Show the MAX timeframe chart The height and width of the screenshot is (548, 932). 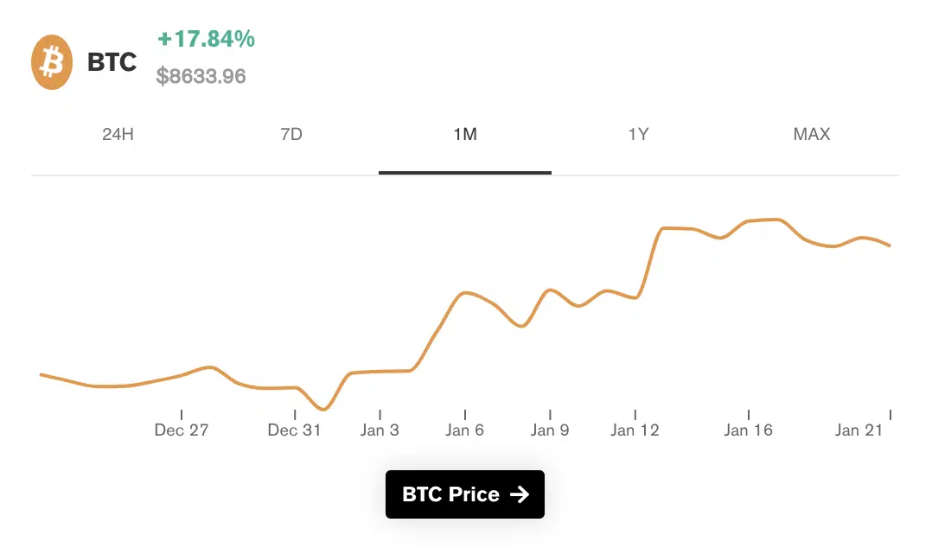point(811,134)
